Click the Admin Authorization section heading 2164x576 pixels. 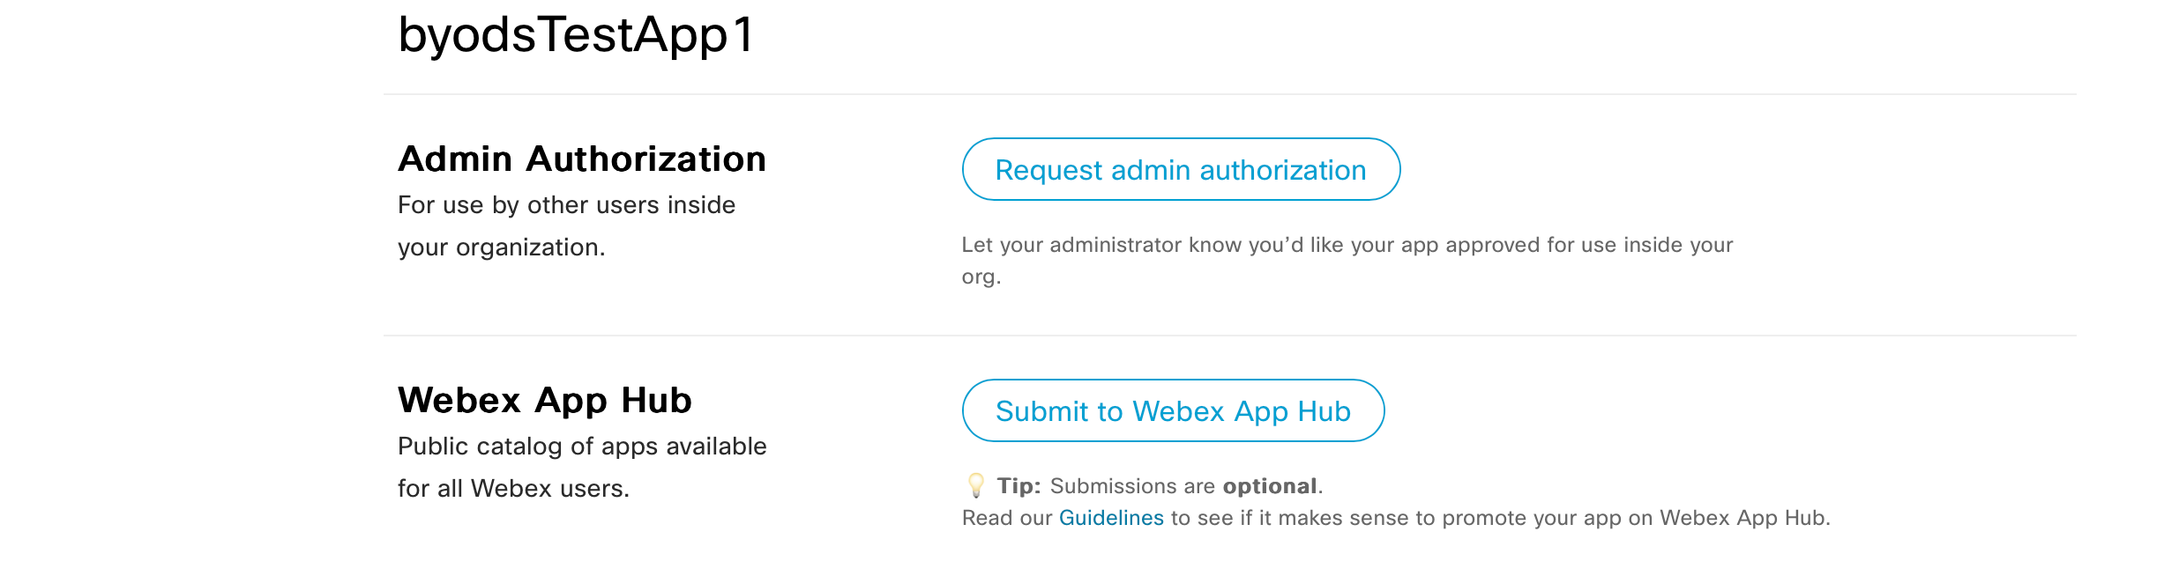pyautogui.click(x=582, y=159)
